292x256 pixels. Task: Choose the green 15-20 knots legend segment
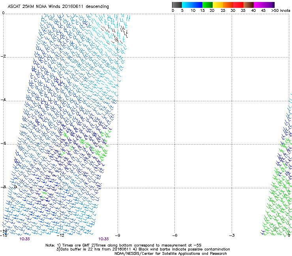(x=208, y=5)
